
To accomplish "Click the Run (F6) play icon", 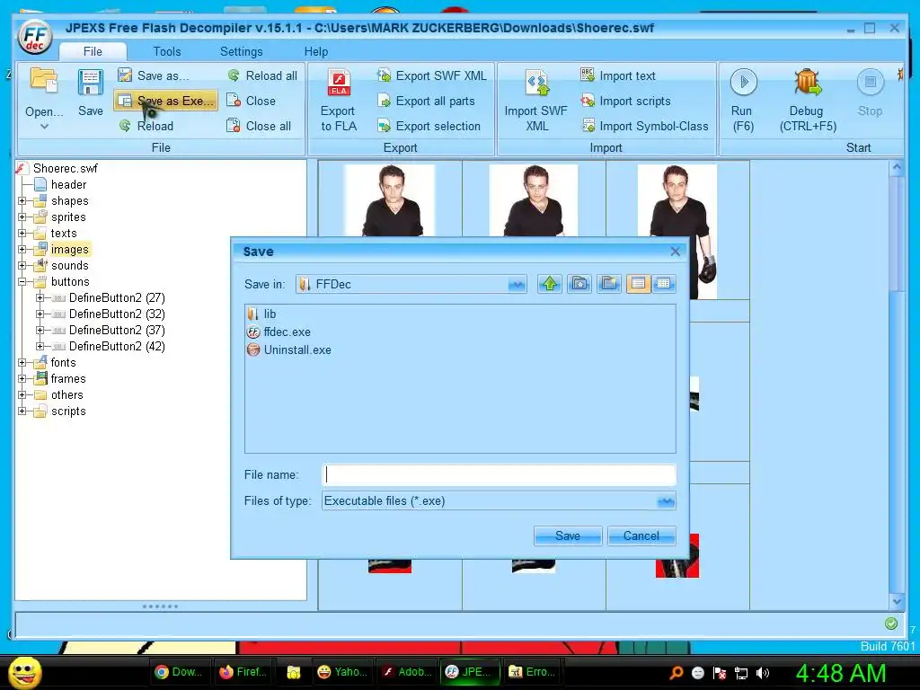I will [x=743, y=82].
